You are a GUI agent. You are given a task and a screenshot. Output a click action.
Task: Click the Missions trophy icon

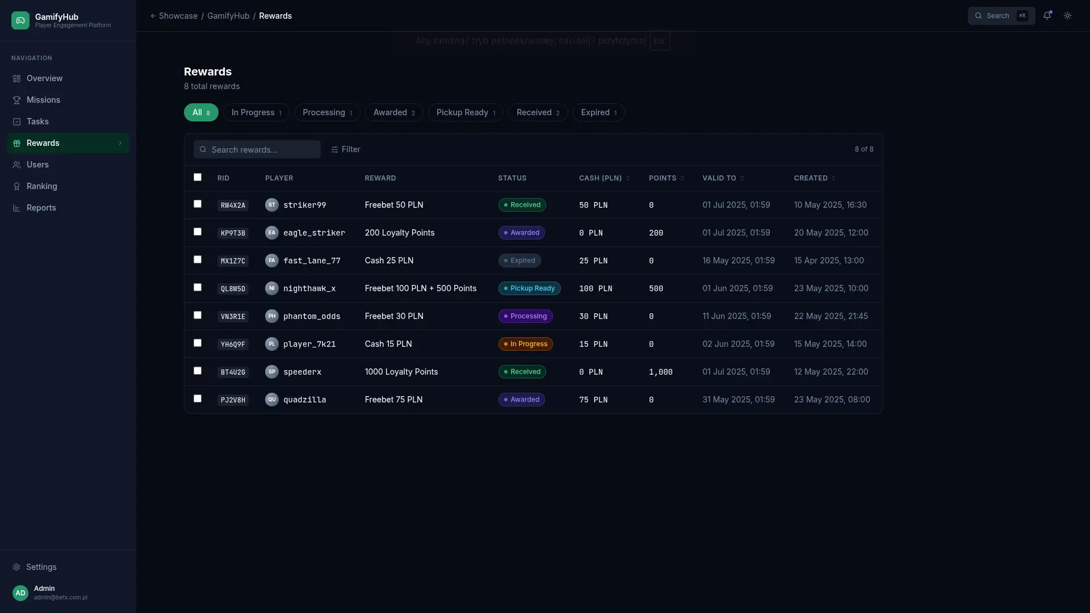tap(16, 100)
